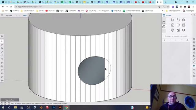Open the Drives bookmark folder
The image size is (196, 110).
coord(40,11)
